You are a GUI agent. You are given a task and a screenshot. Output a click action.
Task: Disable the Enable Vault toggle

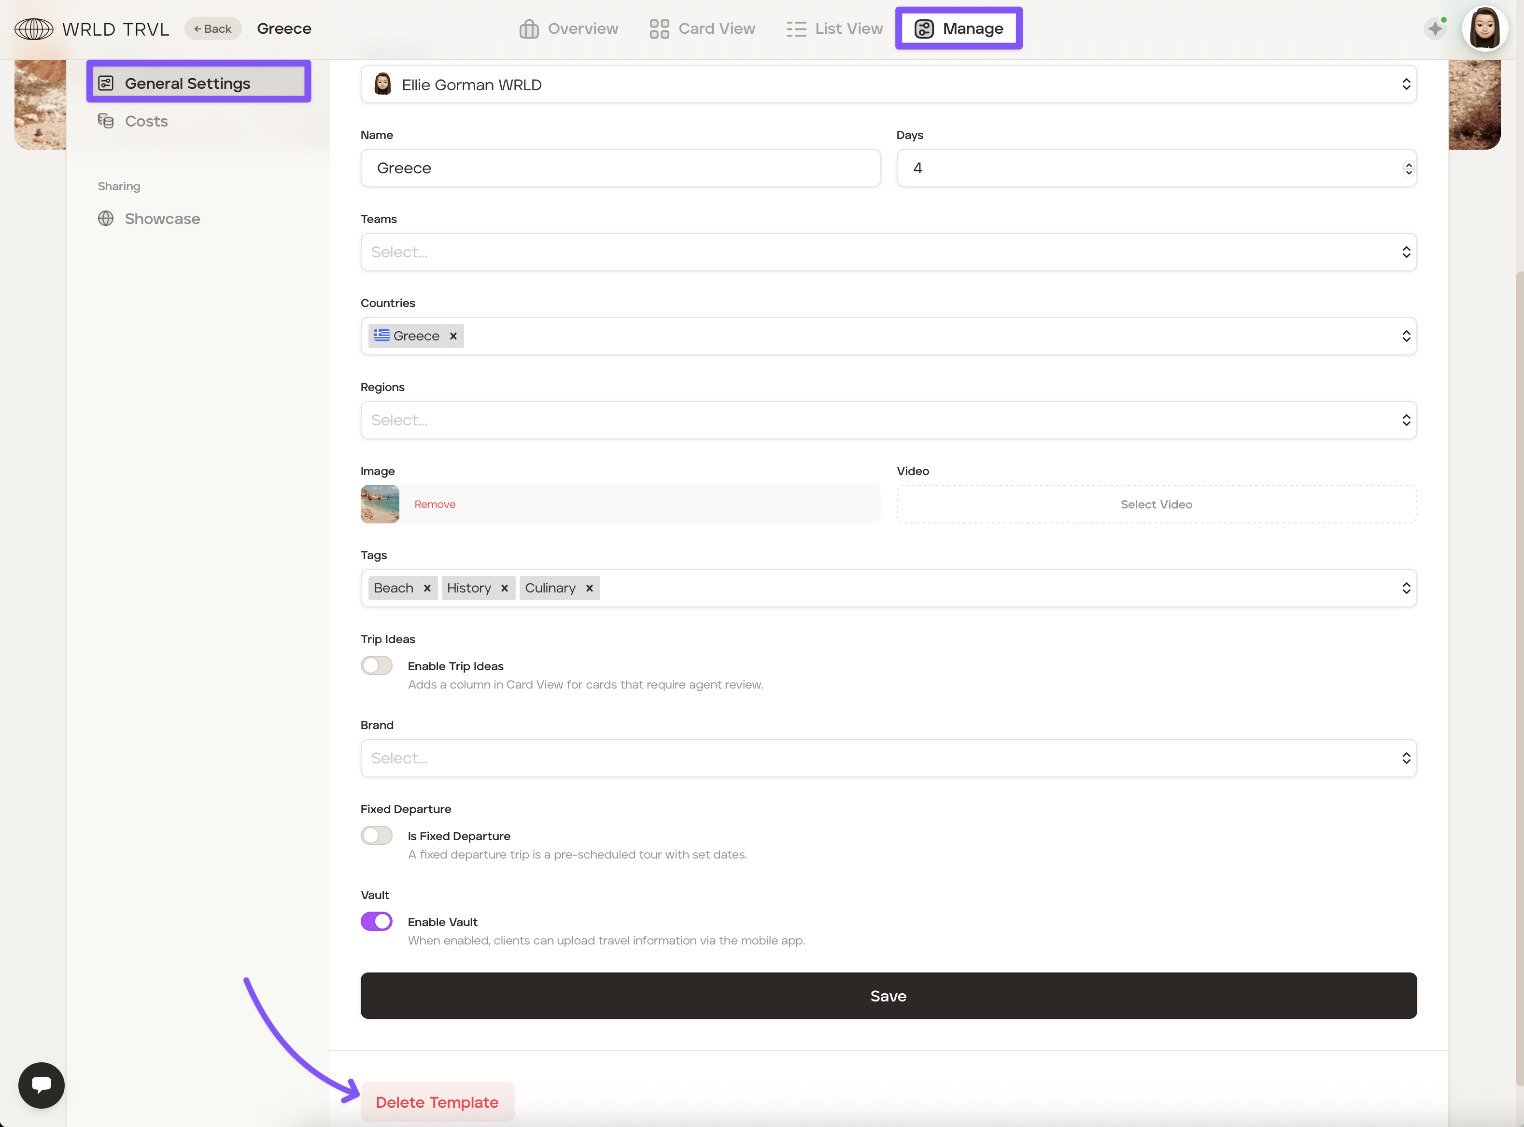tap(377, 922)
